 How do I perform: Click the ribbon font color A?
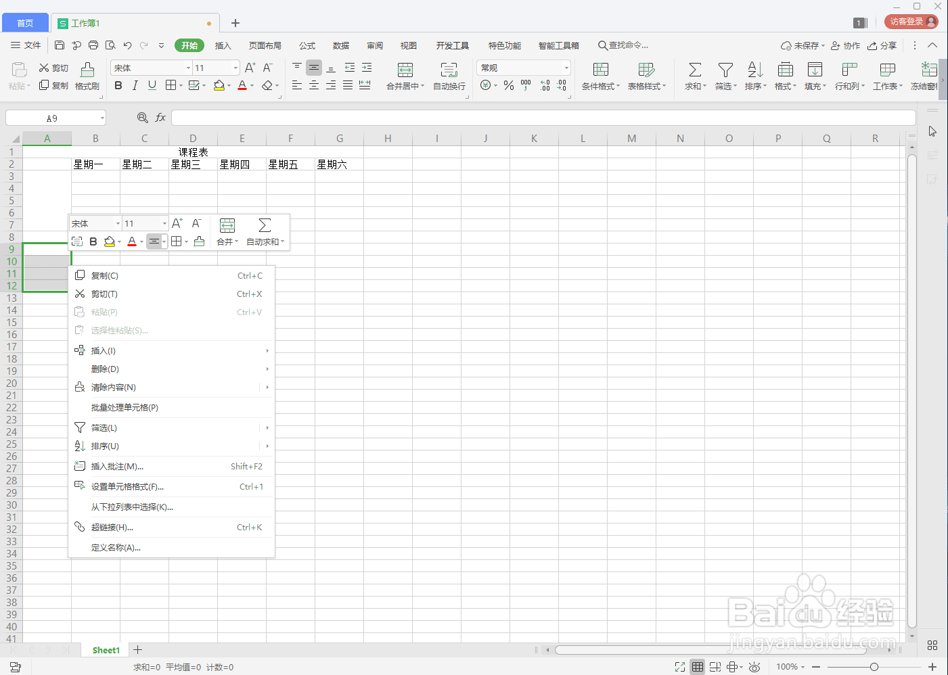[242, 85]
